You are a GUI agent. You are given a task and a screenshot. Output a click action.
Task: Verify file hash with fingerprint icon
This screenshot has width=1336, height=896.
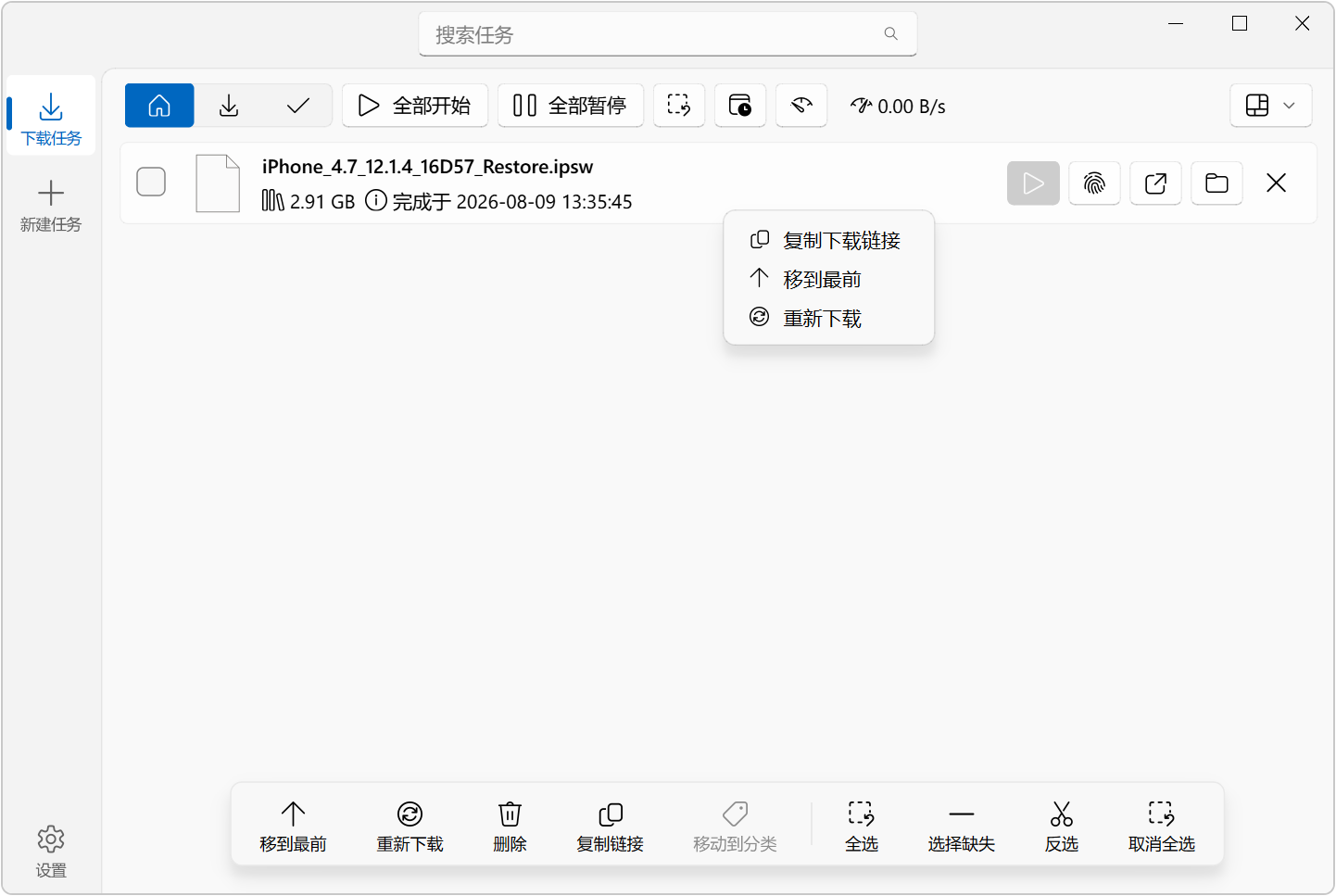click(x=1094, y=183)
